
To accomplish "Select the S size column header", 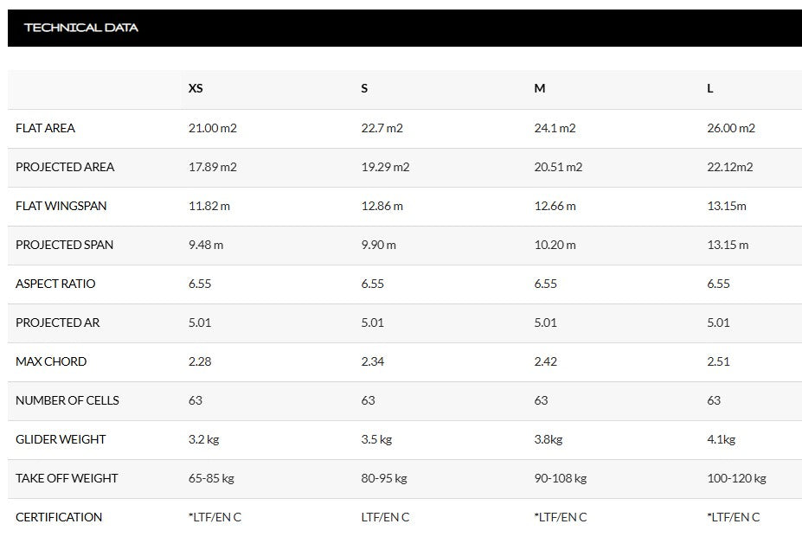I will (364, 88).
